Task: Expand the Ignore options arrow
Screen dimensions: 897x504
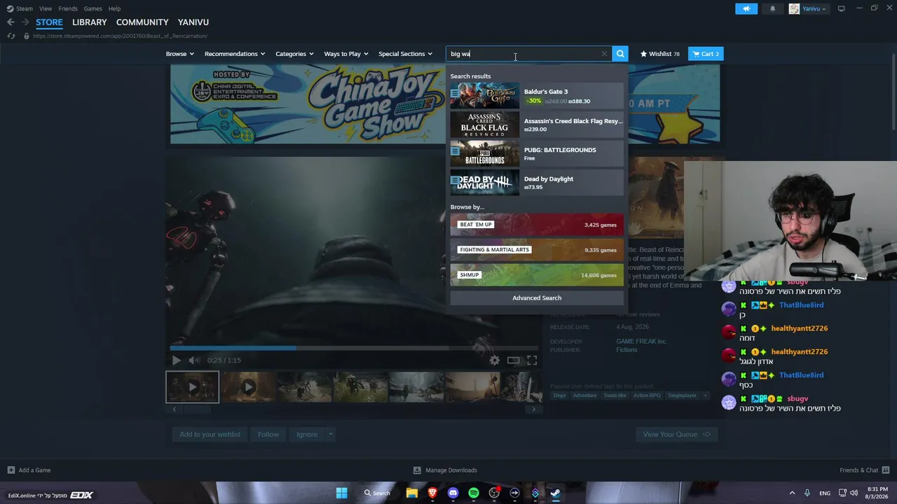Action: 330,435
